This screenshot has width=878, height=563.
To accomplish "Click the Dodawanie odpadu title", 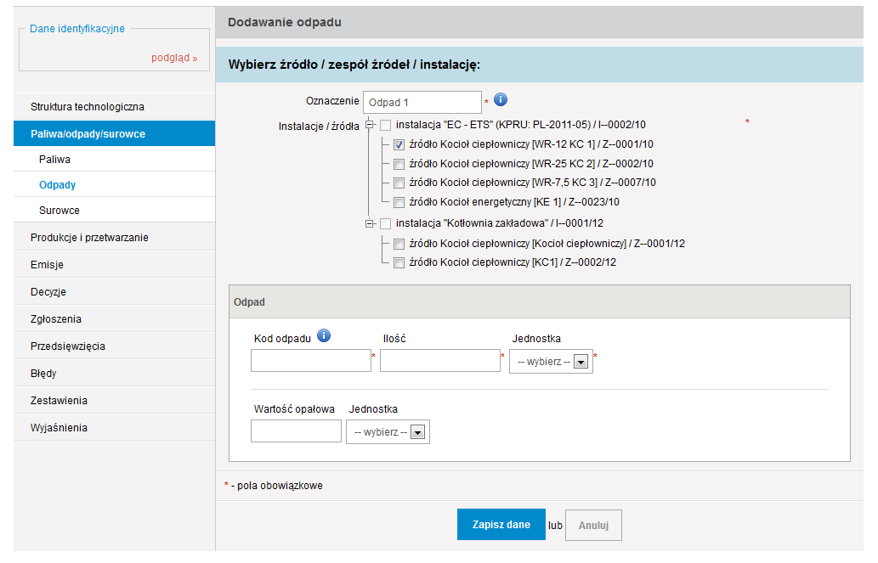I will click(285, 22).
